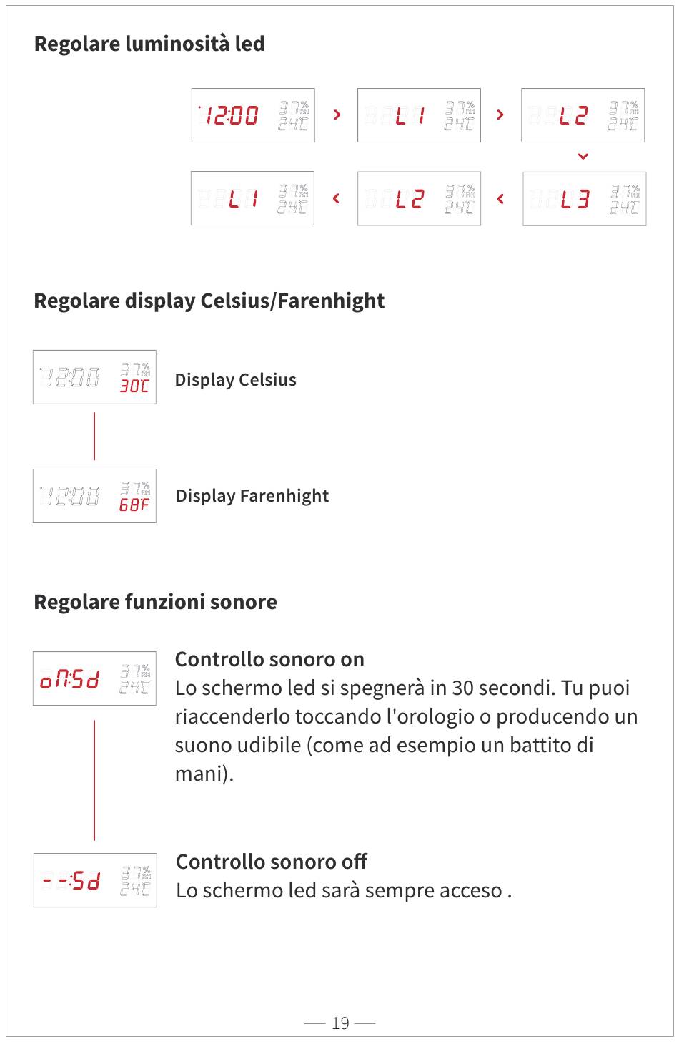
Task: Click the left arrow between L3 and L2
Action: point(500,199)
